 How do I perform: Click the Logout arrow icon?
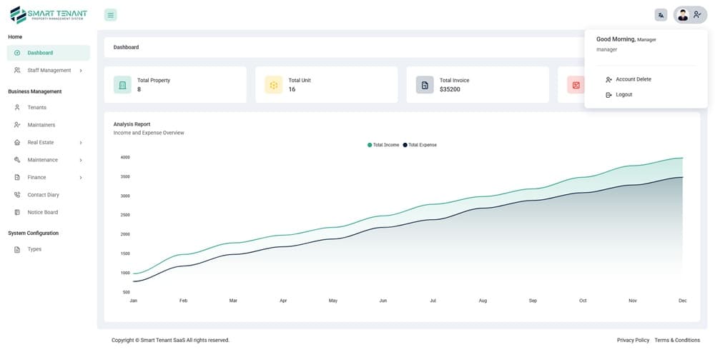[608, 95]
